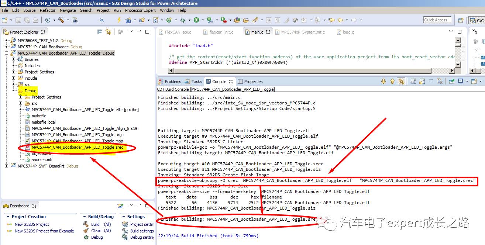Select the .srec file in Project Explorer
The width and height of the screenshot is (485, 245).
77,147
